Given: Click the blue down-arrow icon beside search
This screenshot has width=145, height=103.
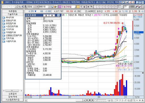Looking at the screenshot, I should pyautogui.click(x=22, y=7).
